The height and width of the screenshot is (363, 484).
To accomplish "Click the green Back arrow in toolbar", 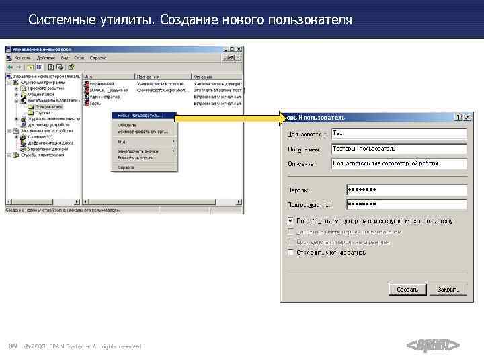I will pyautogui.click(x=10, y=67).
